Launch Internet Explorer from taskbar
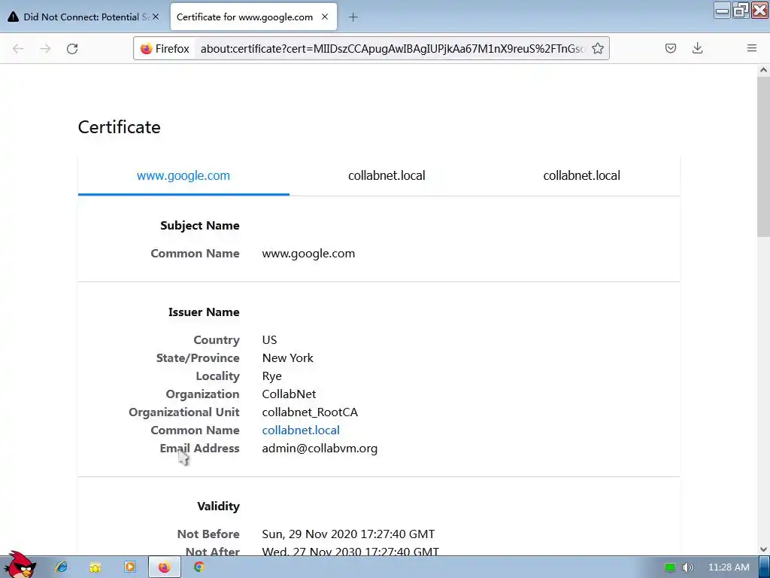The width and height of the screenshot is (770, 578). pos(62,567)
